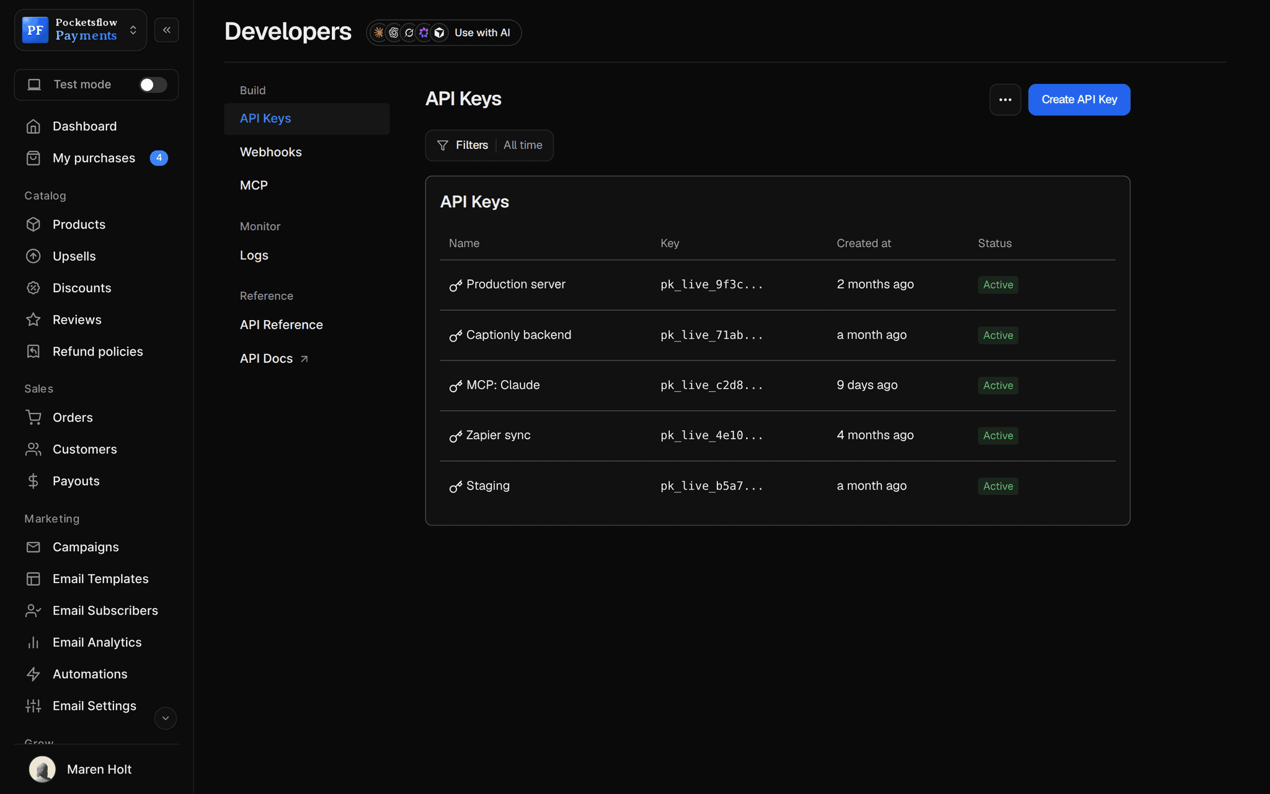Image resolution: width=1270 pixels, height=794 pixels.
Task: Click the key value pk_live_9f3c...
Action: click(711, 285)
